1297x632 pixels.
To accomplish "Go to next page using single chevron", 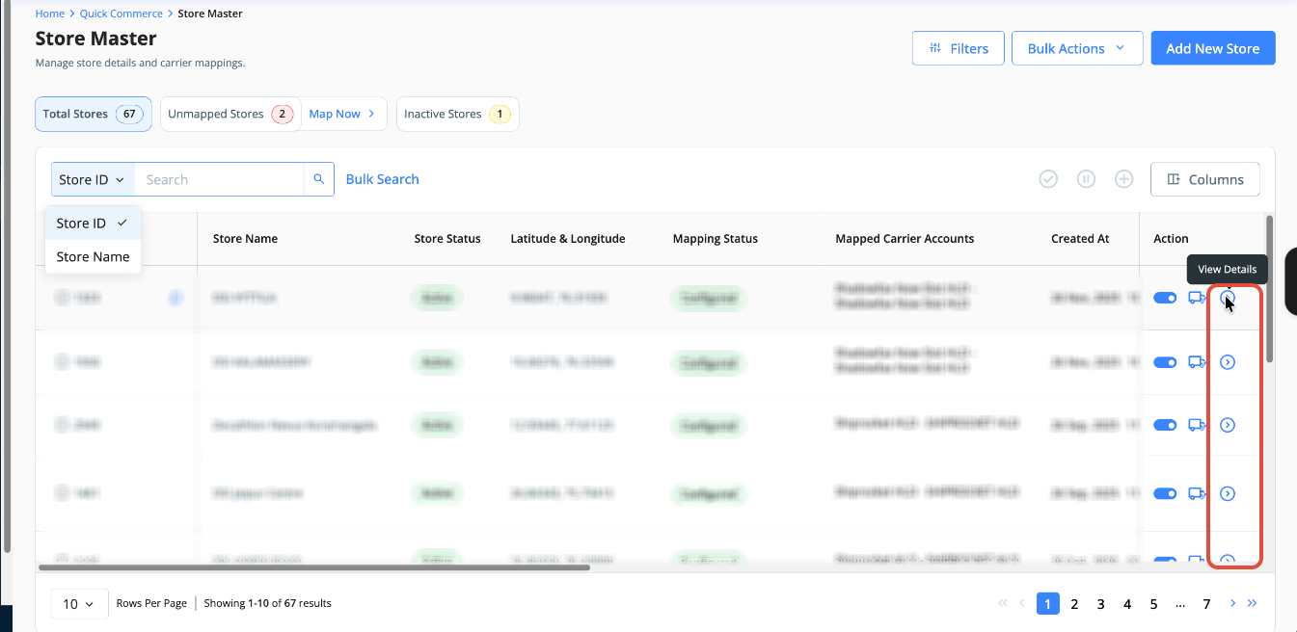I will tap(1232, 603).
